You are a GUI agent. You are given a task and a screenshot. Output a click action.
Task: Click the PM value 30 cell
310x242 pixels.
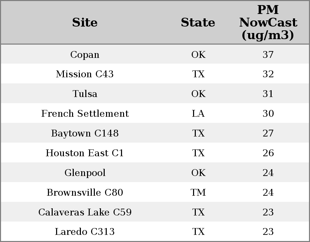point(268,114)
